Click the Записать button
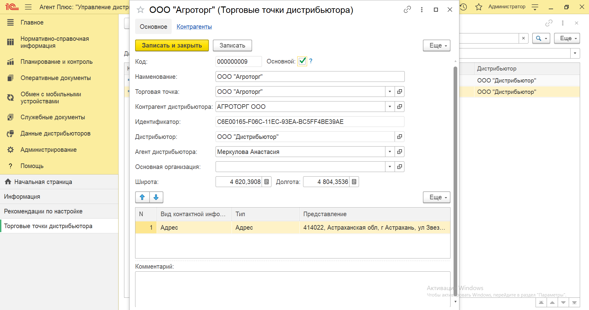Image resolution: width=589 pixels, height=310 pixels. (232, 45)
